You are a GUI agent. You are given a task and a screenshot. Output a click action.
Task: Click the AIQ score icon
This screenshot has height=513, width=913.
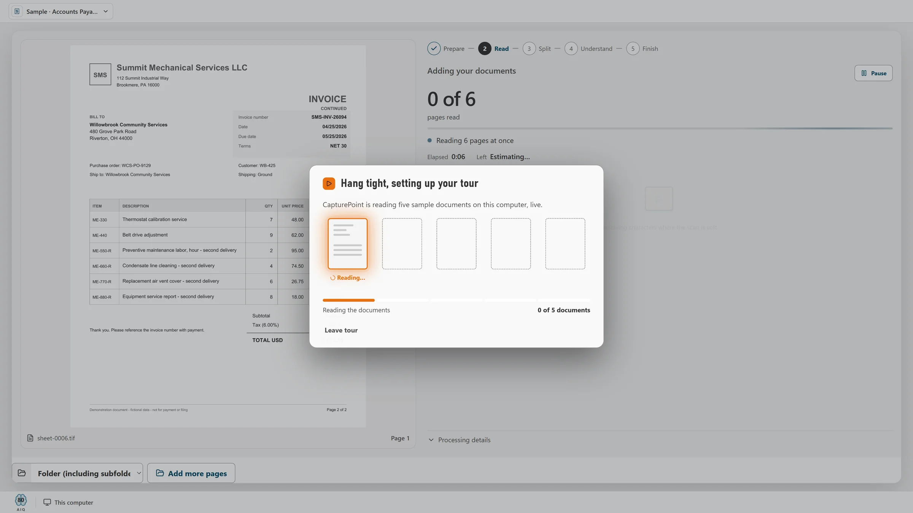21,502
